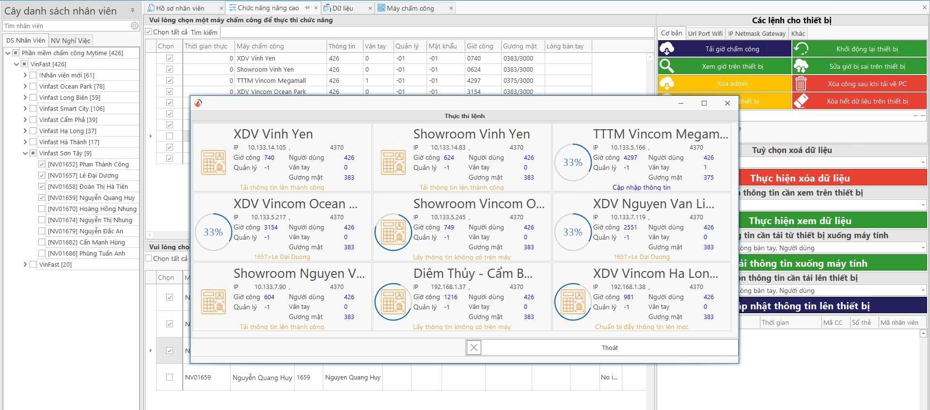Click the 33% progress circle of TTTM Vincom Megamall
This screenshot has height=410, width=930.
(572, 162)
